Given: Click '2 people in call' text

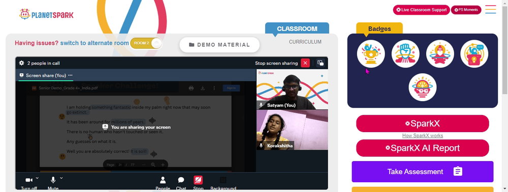Looking at the screenshot, I should (43, 63).
